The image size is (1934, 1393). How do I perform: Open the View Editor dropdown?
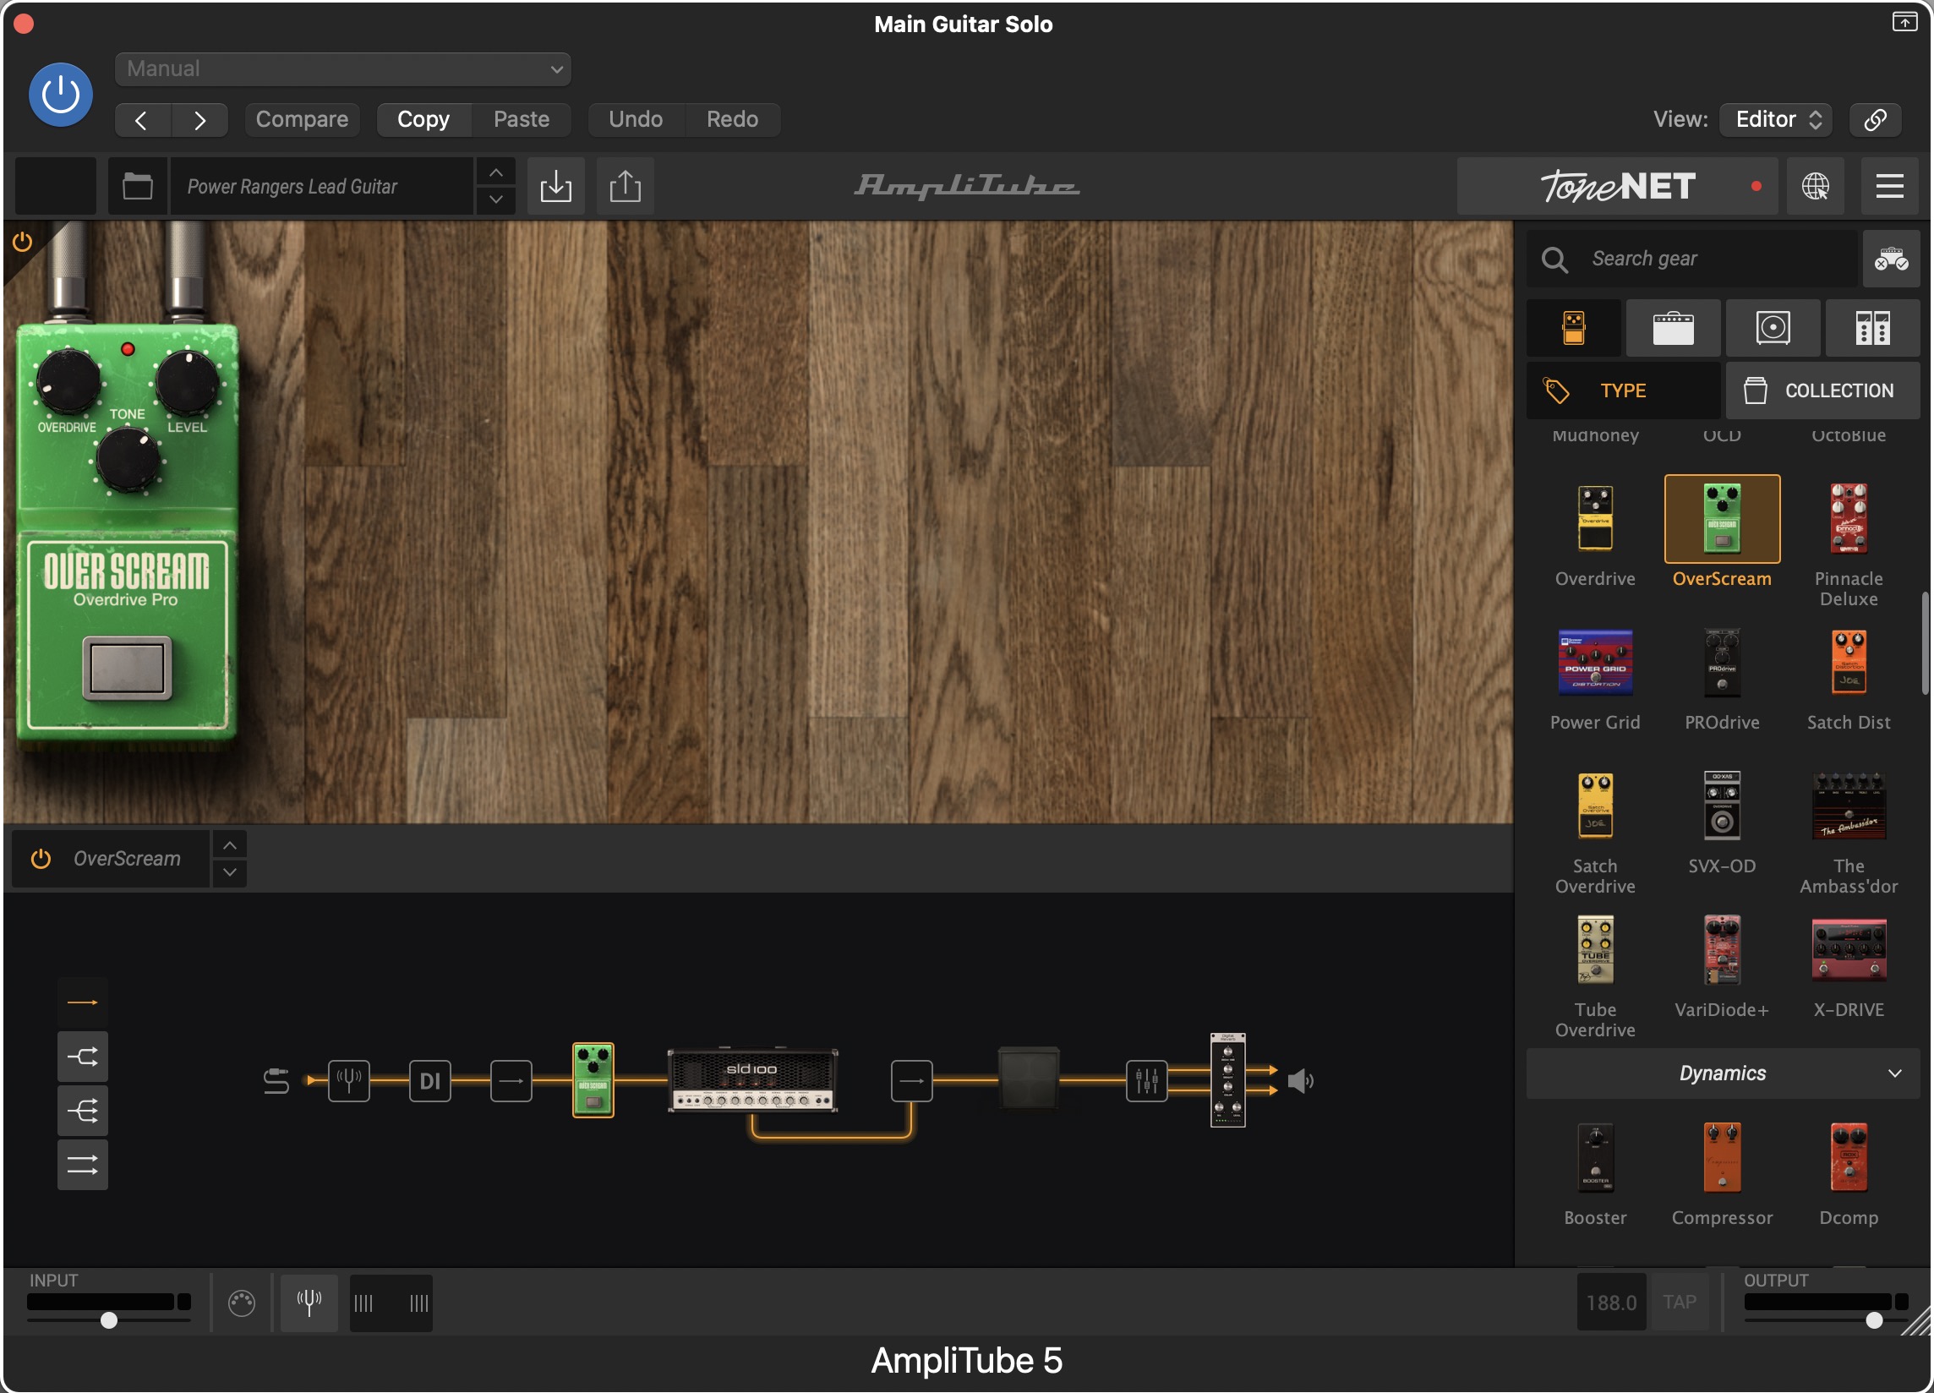tap(1776, 119)
